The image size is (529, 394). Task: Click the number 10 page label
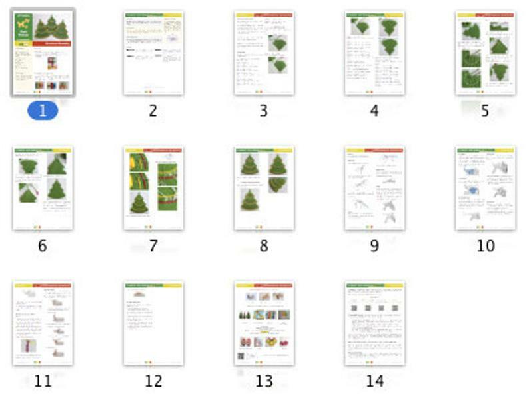pos(485,246)
